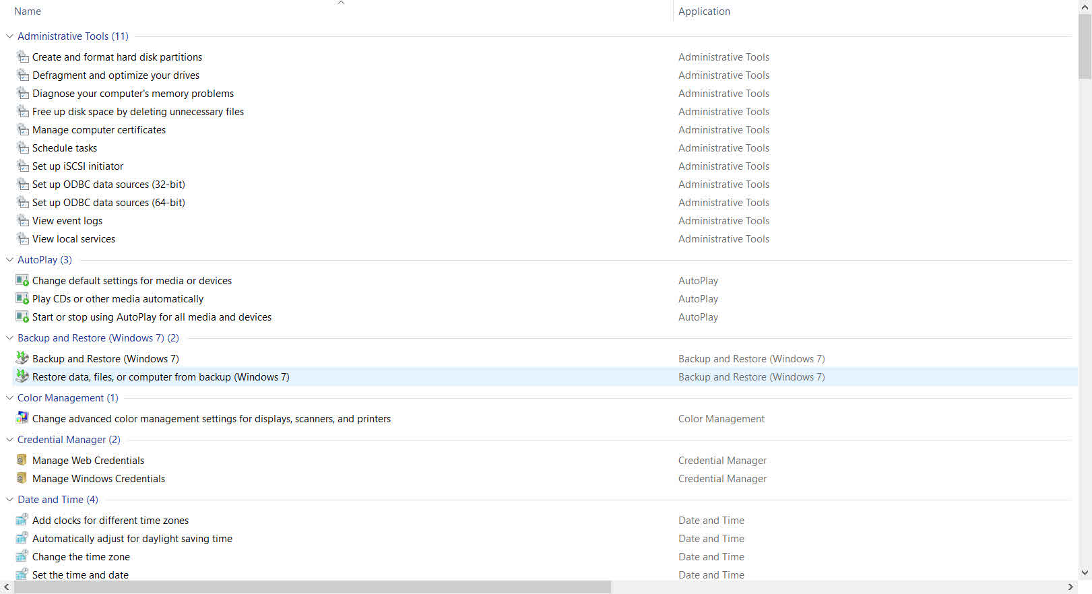Click the Set the time and date icon

point(22,574)
